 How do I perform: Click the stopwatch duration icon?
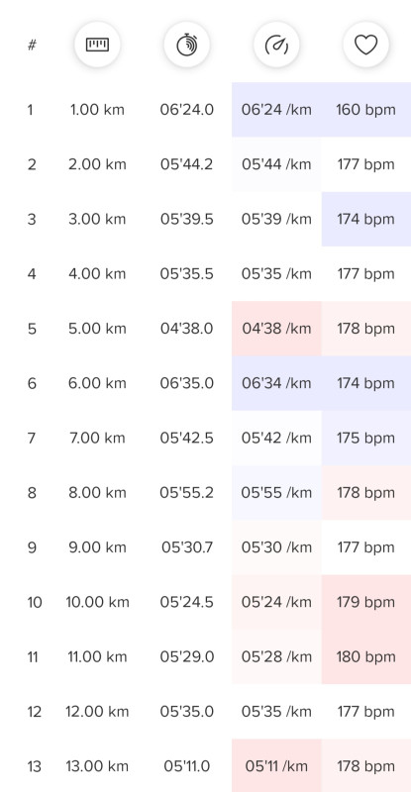click(x=186, y=45)
